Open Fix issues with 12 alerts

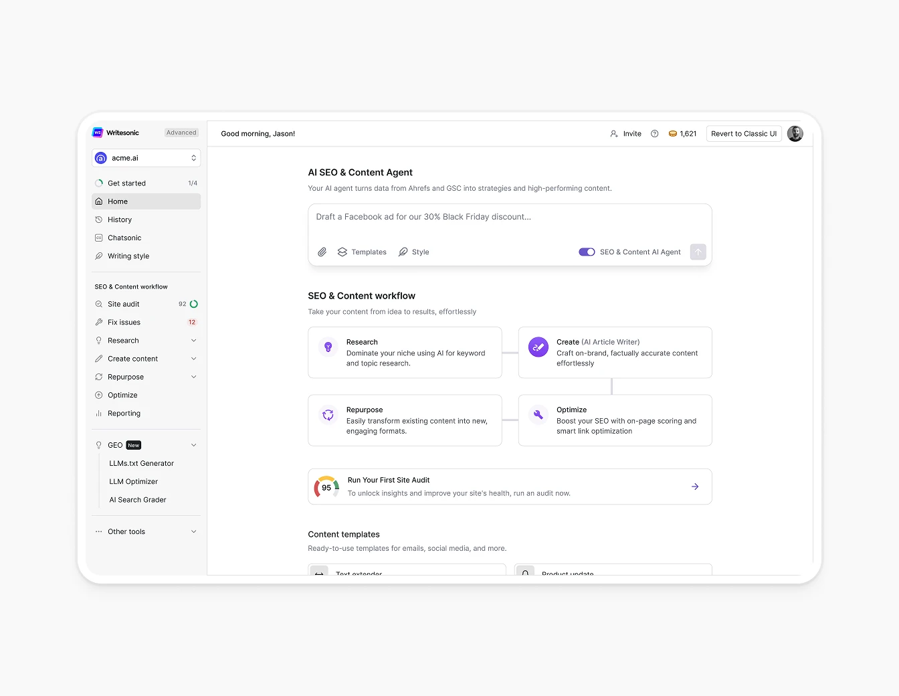(x=123, y=322)
